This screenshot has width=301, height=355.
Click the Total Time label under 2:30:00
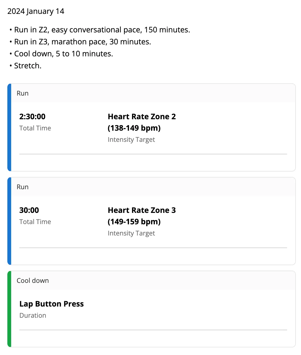coord(35,128)
